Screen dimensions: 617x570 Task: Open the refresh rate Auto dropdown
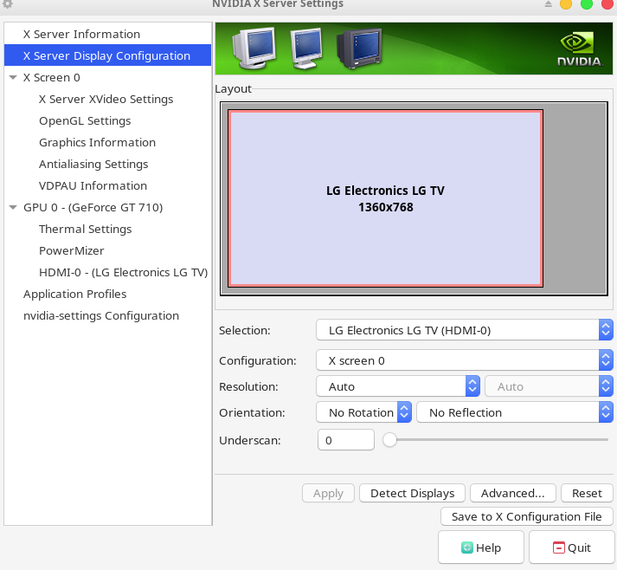(549, 386)
